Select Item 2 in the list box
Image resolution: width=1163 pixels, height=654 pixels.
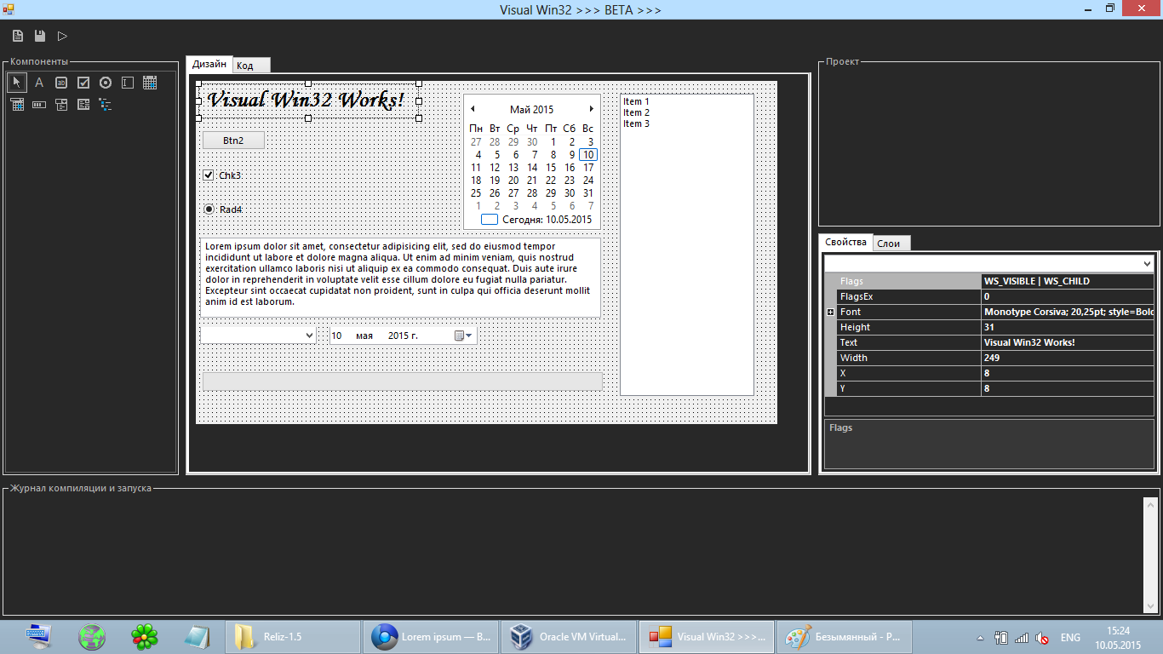point(636,113)
